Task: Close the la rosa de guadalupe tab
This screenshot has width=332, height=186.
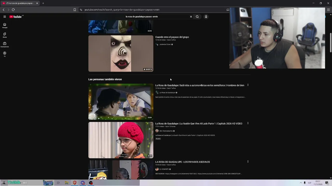Action: (x=37, y=3)
